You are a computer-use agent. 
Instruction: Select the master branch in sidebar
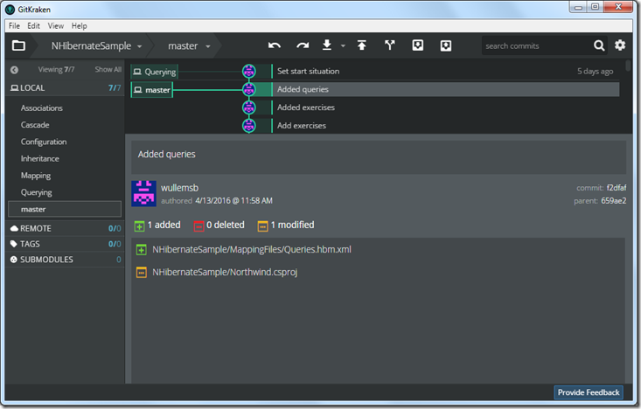click(65, 209)
